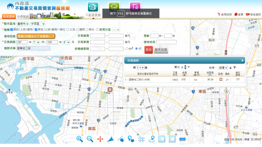Check the 車位 checkbox
262x147 pixels.
pyautogui.click(x=87, y=30)
